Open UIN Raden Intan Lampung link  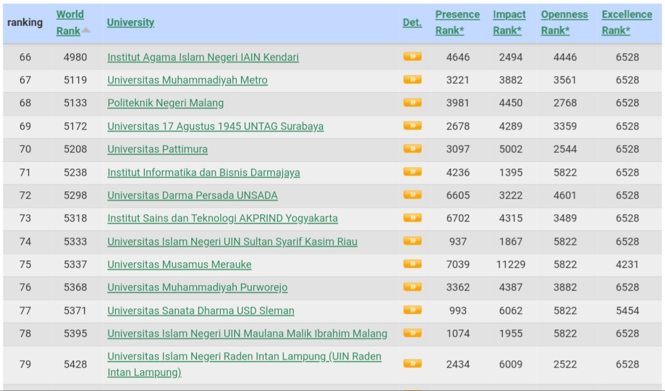[244, 364]
